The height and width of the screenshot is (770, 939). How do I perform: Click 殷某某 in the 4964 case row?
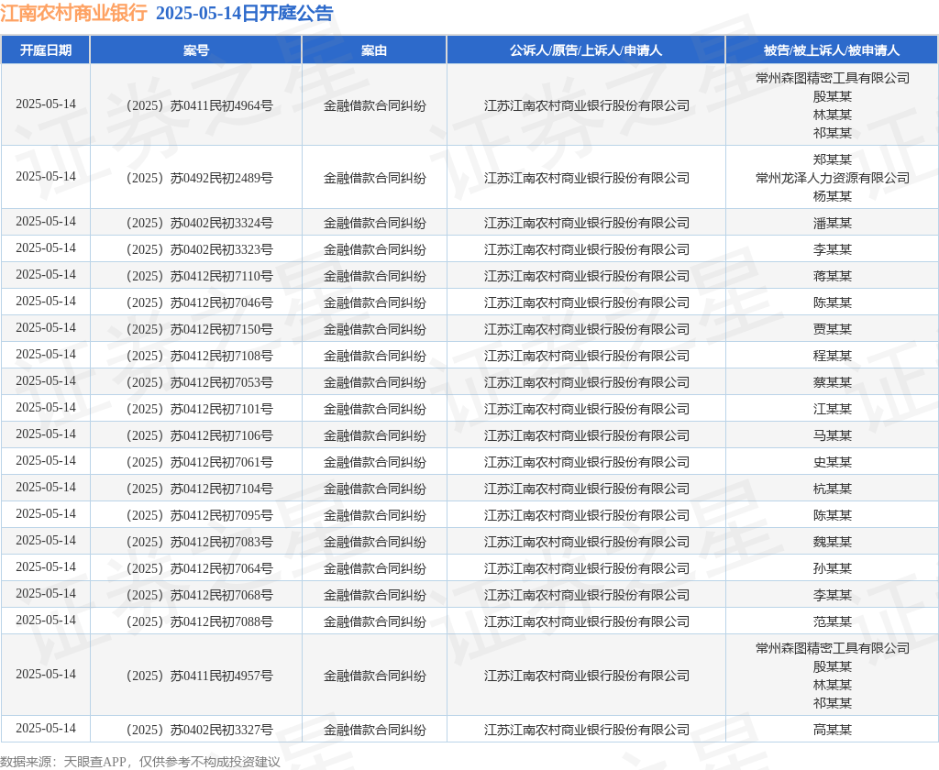833,96
